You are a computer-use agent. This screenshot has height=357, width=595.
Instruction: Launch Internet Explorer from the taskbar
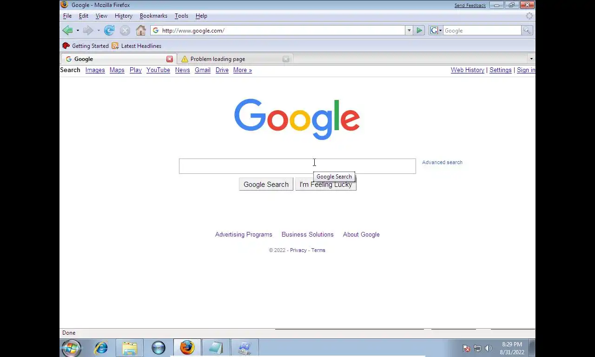coord(101,348)
